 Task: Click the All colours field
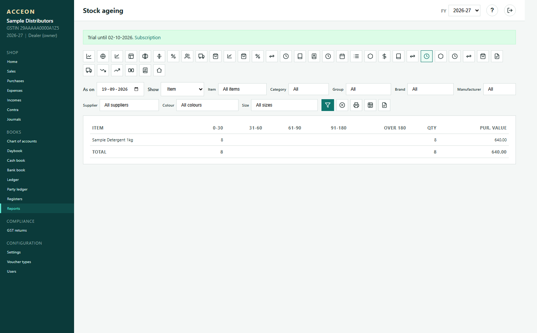coord(207,105)
